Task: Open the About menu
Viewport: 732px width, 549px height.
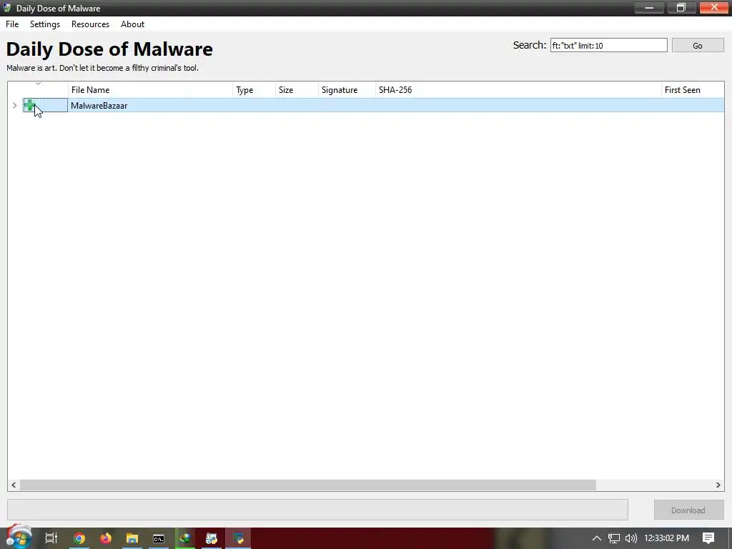Action: point(132,24)
